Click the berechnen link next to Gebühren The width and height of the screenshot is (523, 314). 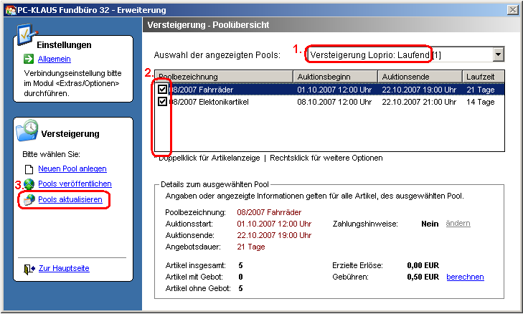465,277
